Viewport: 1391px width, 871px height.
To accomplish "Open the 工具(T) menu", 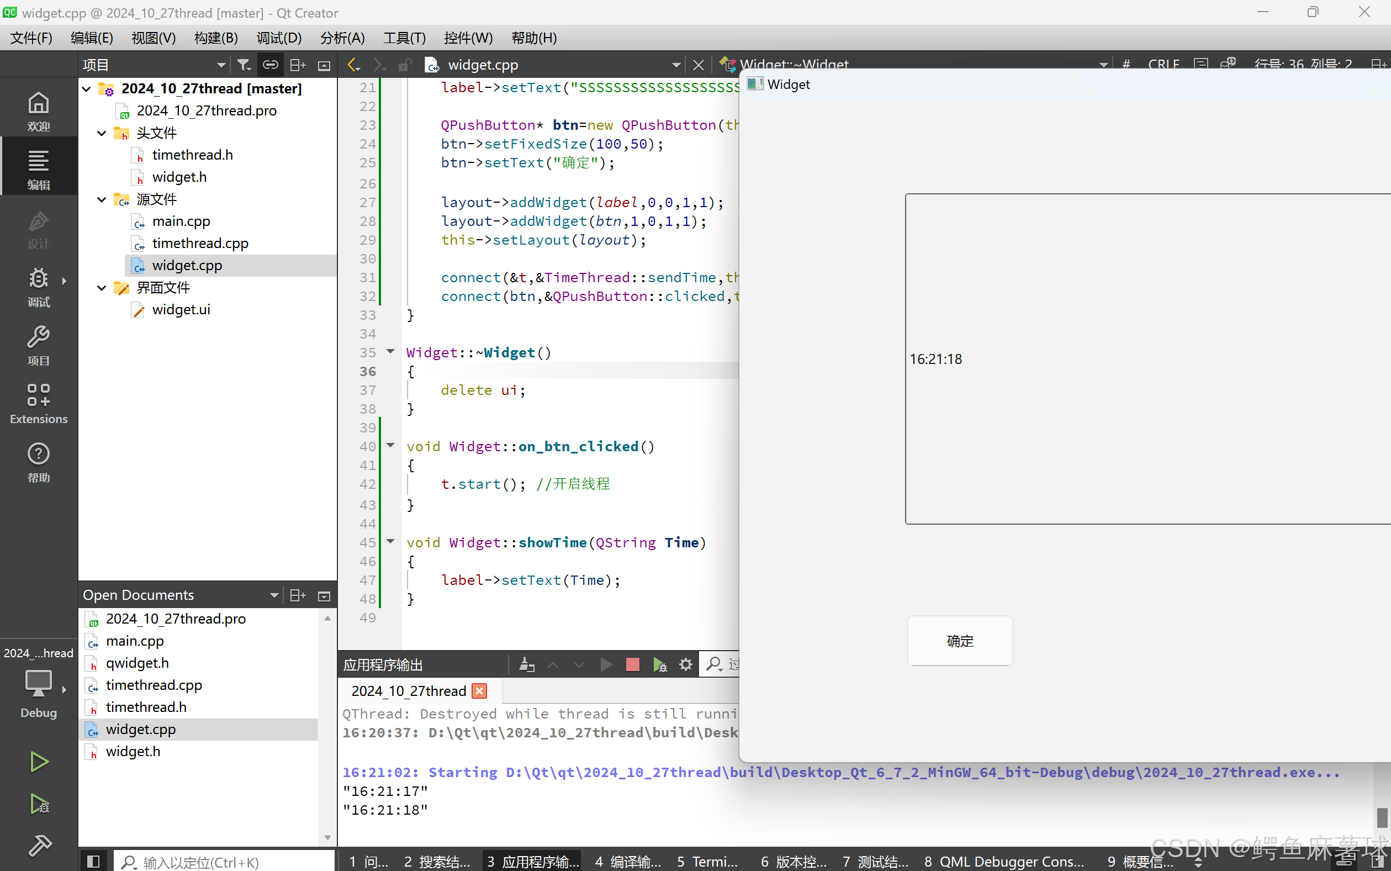I will [405, 38].
